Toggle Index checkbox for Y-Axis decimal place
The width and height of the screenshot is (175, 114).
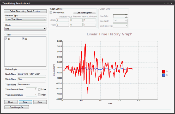point(39,94)
